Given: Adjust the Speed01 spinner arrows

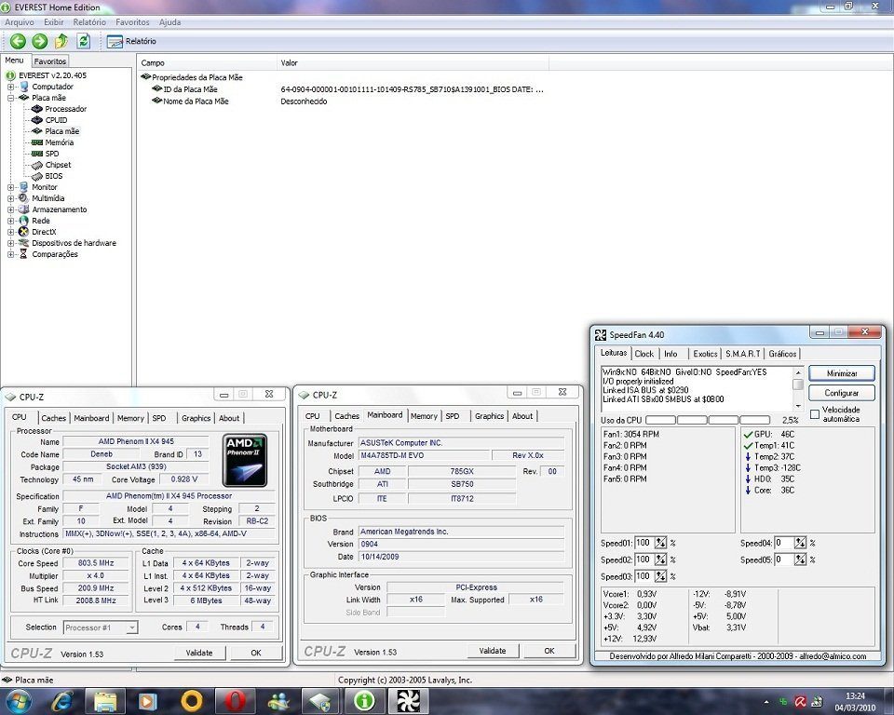Looking at the screenshot, I should [x=660, y=544].
